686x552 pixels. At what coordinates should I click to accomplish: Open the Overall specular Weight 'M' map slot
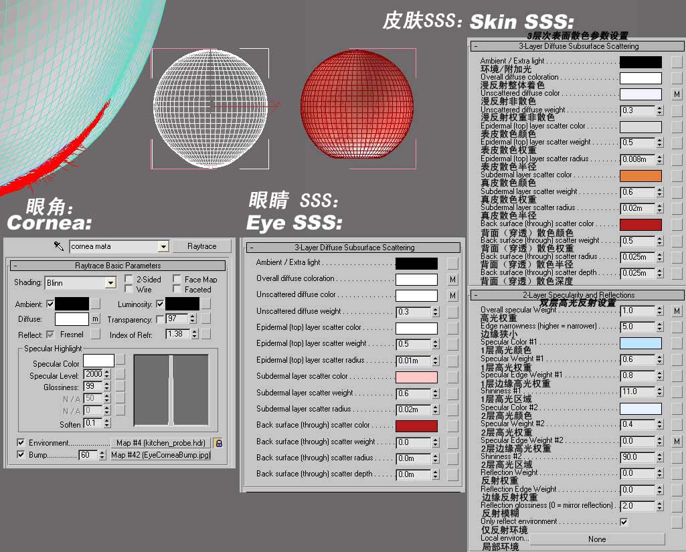pyautogui.click(x=677, y=310)
